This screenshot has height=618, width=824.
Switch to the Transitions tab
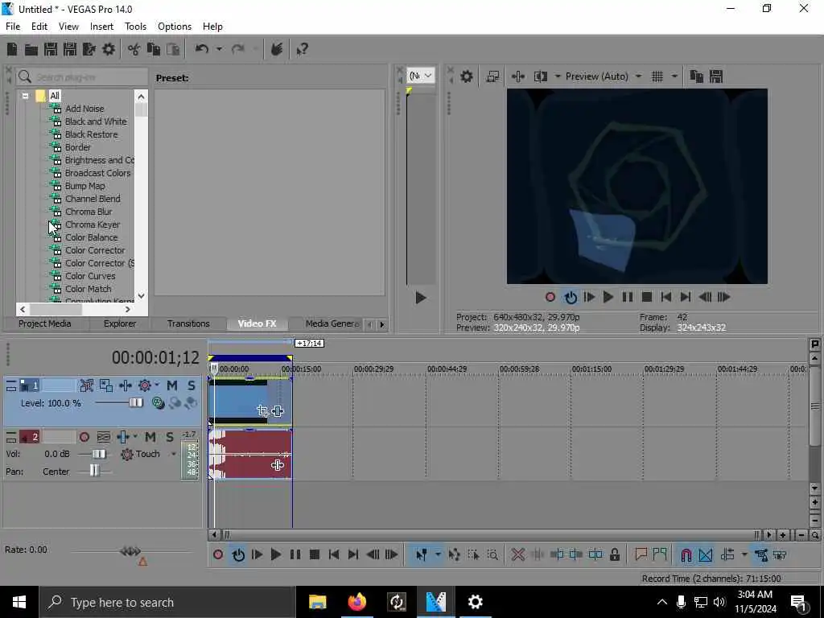(188, 323)
